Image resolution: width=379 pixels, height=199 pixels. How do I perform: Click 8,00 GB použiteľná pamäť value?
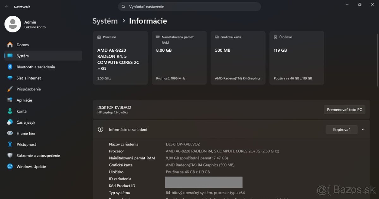click(x=197, y=158)
